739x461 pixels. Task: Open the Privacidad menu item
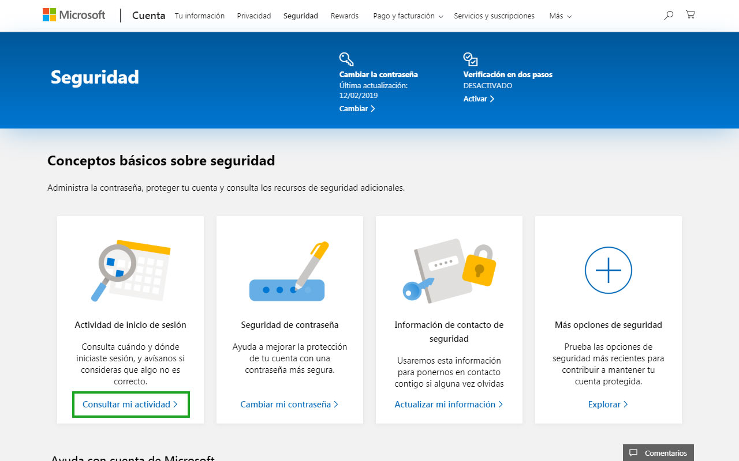pyautogui.click(x=254, y=16)
